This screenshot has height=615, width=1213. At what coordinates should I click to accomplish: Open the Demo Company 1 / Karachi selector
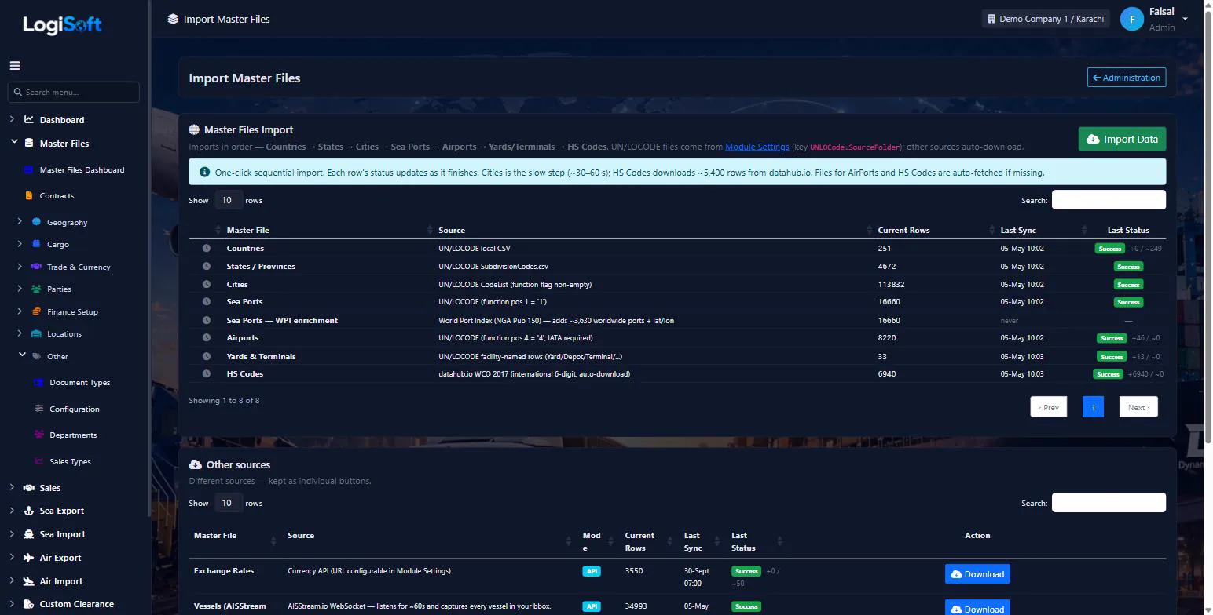click(x=1045, y=19)
